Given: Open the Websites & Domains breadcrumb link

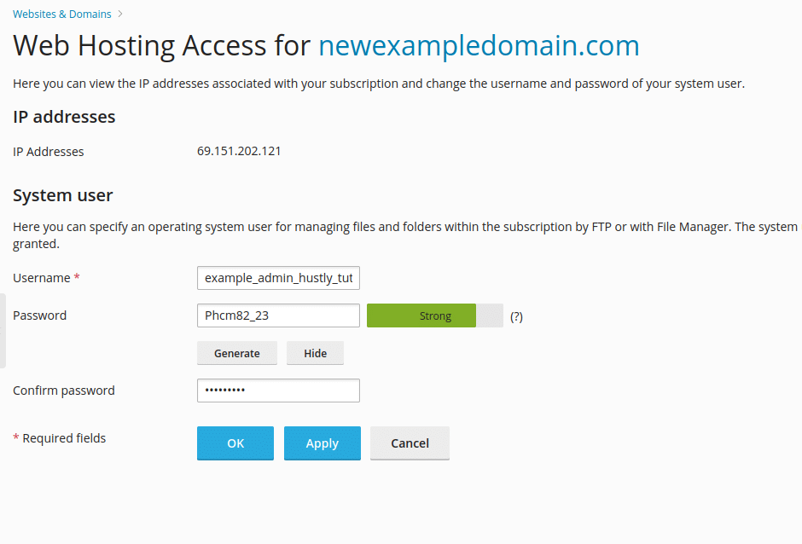Looking at the screenshot, I should click(x=61, y=14).
